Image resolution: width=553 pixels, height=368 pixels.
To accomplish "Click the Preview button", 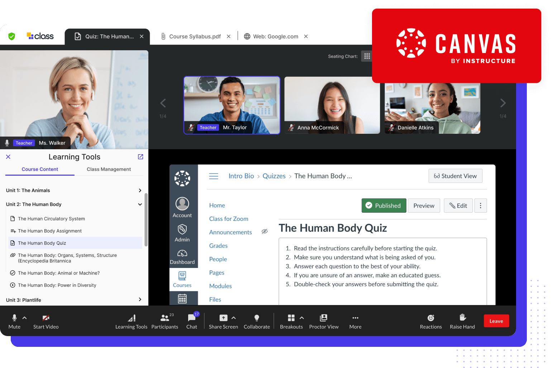I will coord(424,206).
